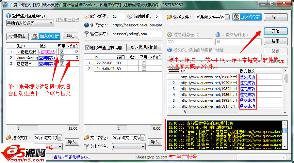Click the 结束 button

coord(276,41)
